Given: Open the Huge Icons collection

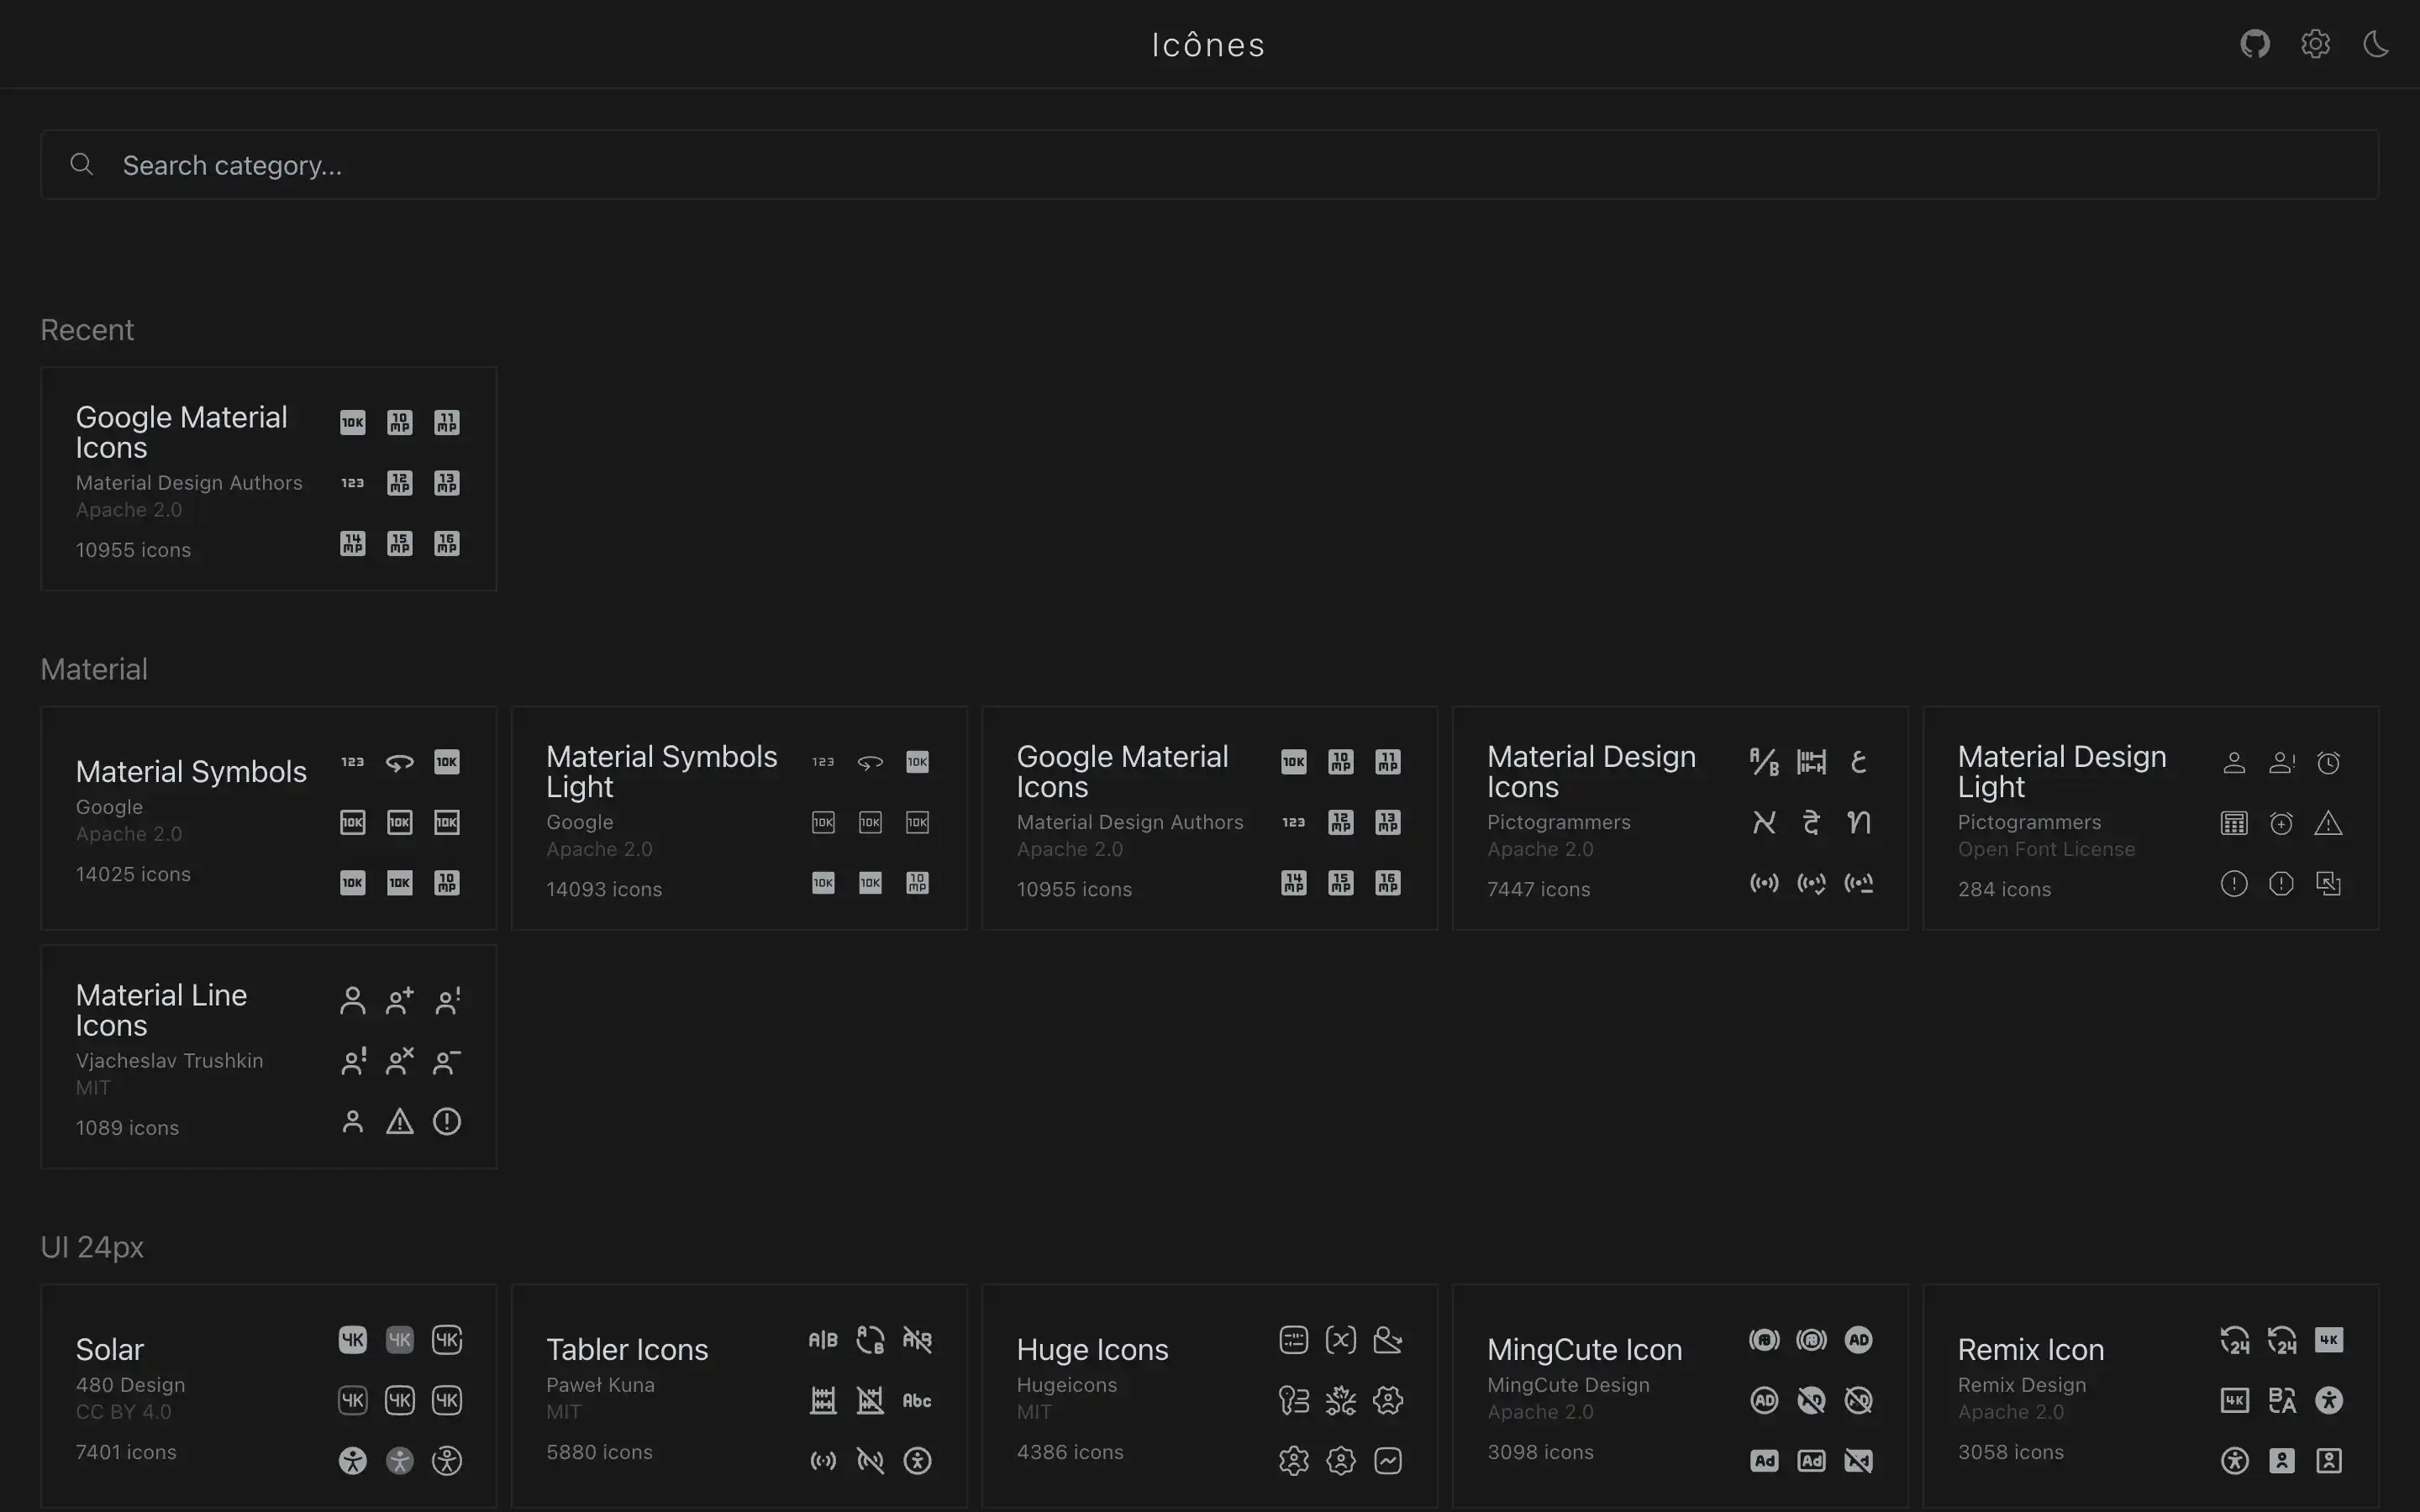Looking at the screenshot, I should [x=1210, y=1397].
